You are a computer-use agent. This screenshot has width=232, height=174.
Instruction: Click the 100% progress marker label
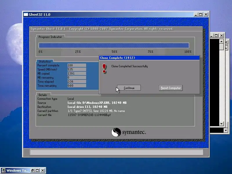(x=188, y=52)
